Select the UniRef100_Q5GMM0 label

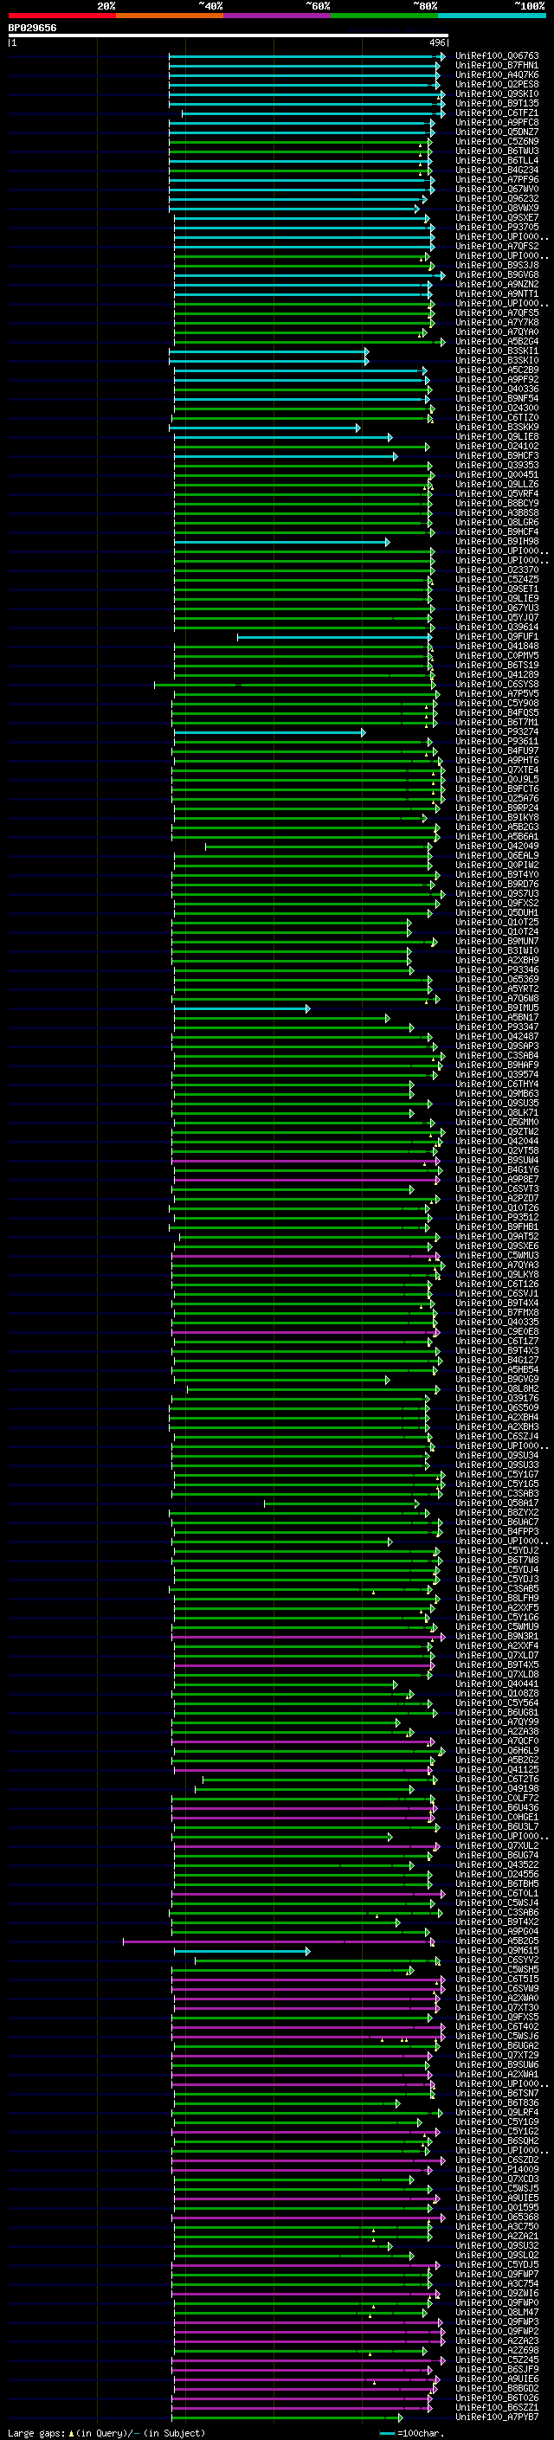click(497, 1122)
